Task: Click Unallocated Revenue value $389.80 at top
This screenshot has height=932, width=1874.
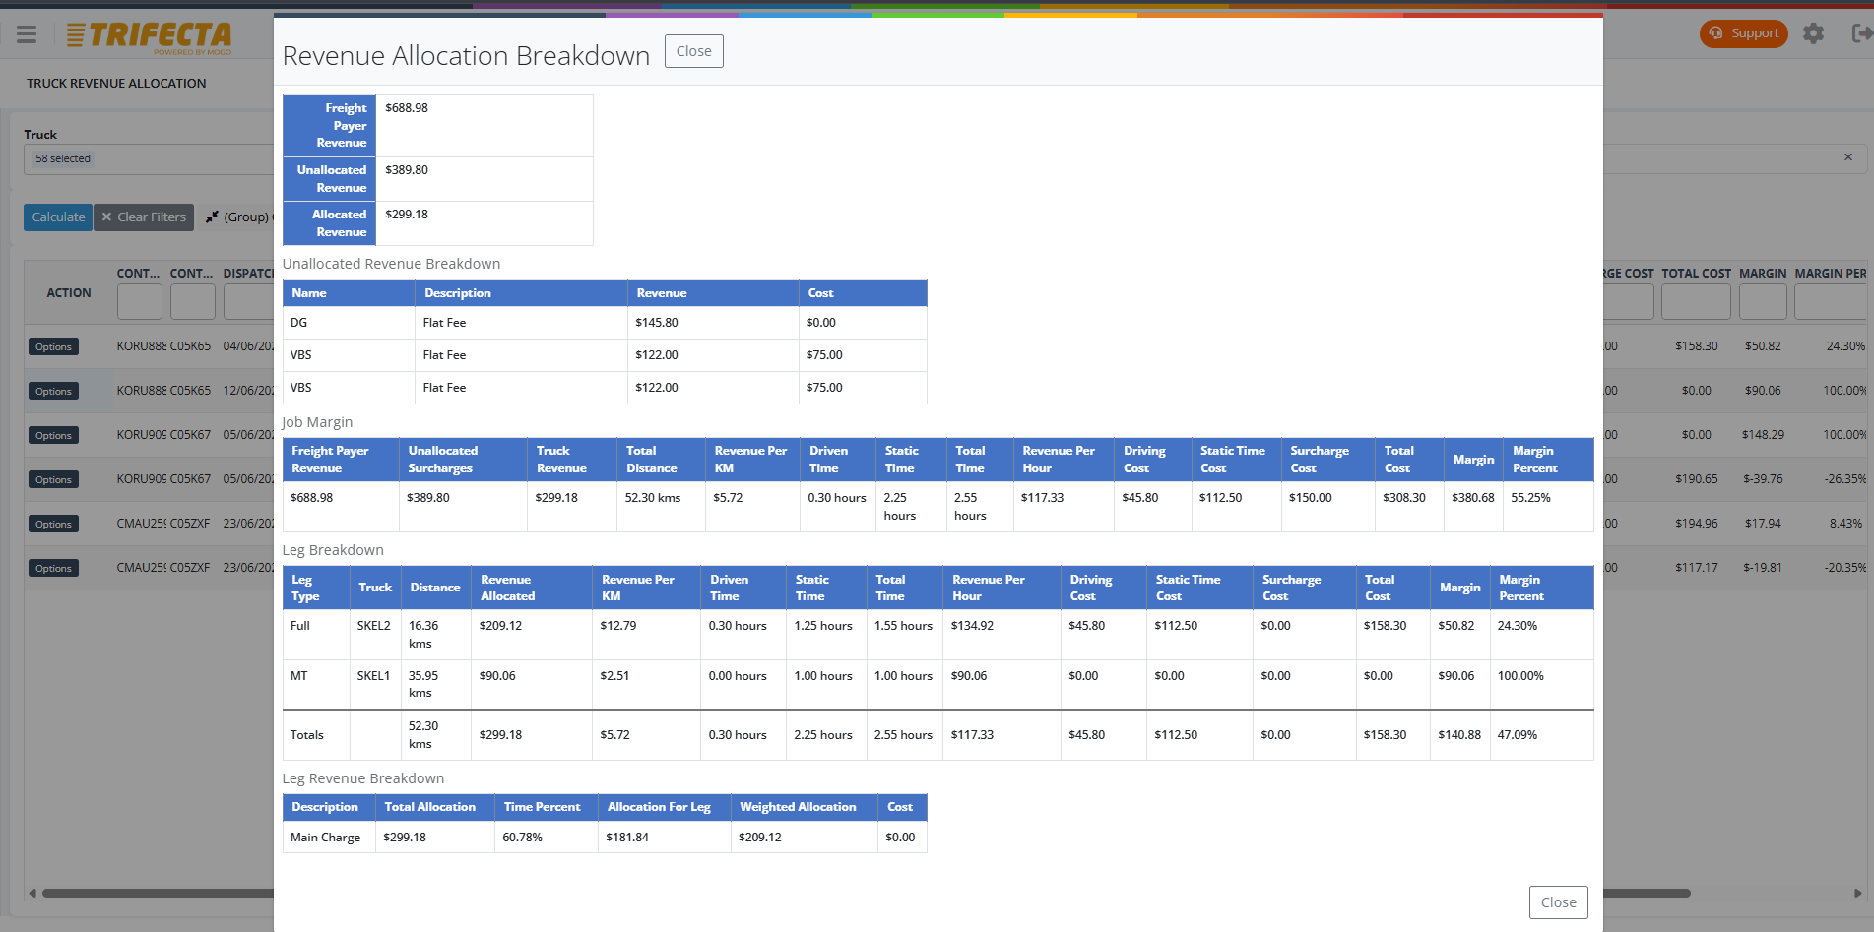Action: tap(407, 170)
